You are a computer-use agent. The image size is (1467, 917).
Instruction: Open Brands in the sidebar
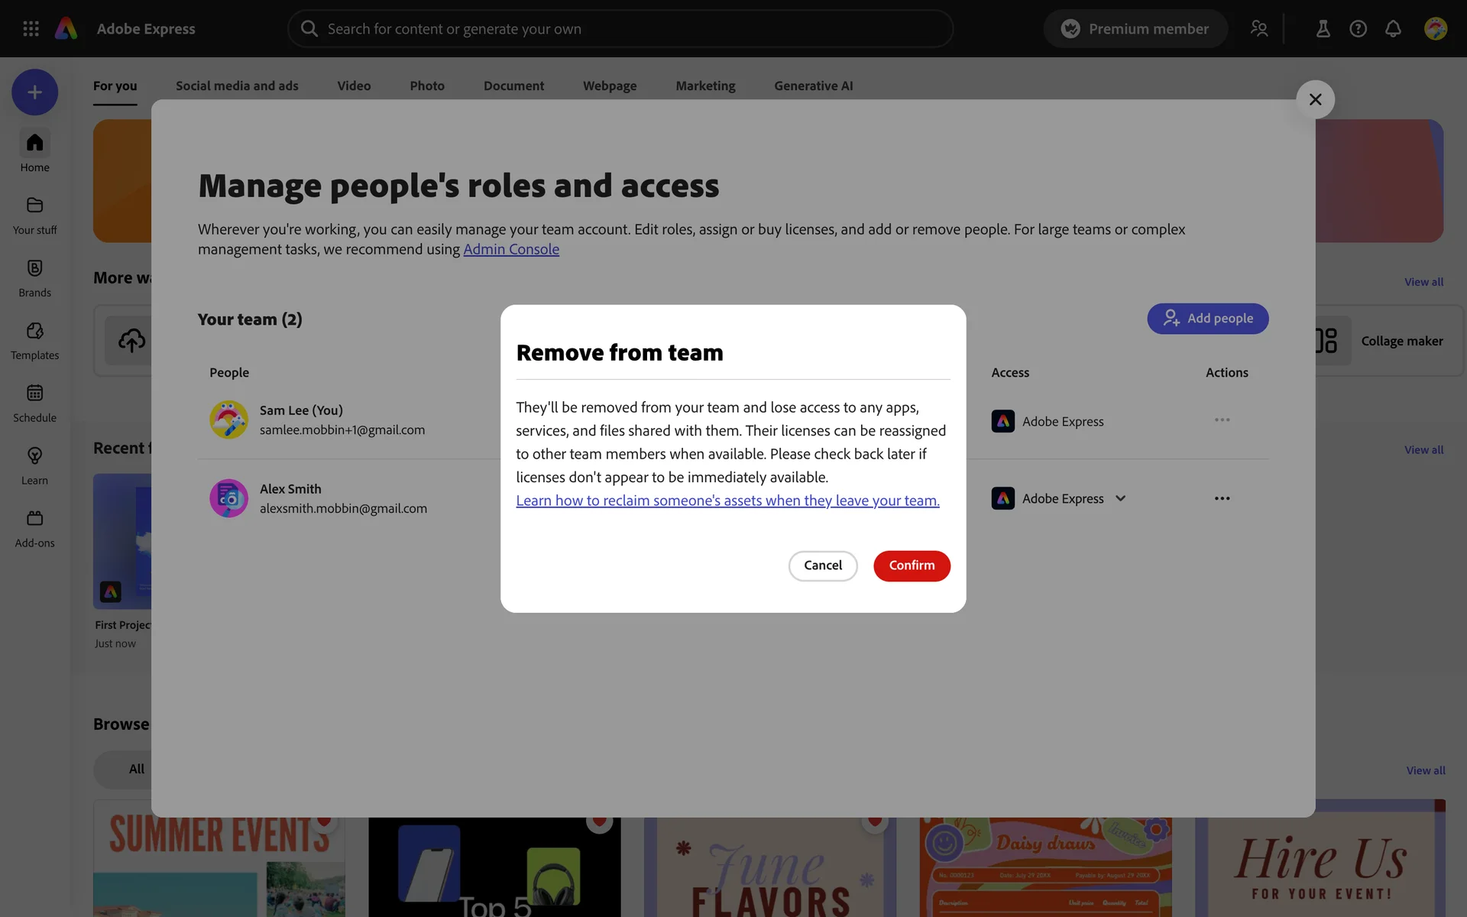34,277
